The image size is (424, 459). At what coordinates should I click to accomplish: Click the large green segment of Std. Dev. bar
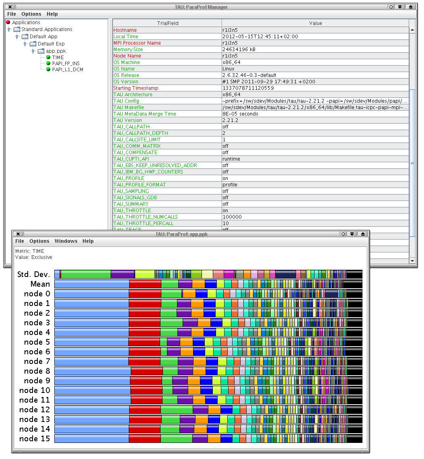(86, 274)
